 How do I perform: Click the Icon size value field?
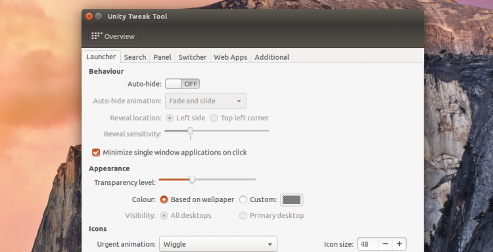pos(368,244)
